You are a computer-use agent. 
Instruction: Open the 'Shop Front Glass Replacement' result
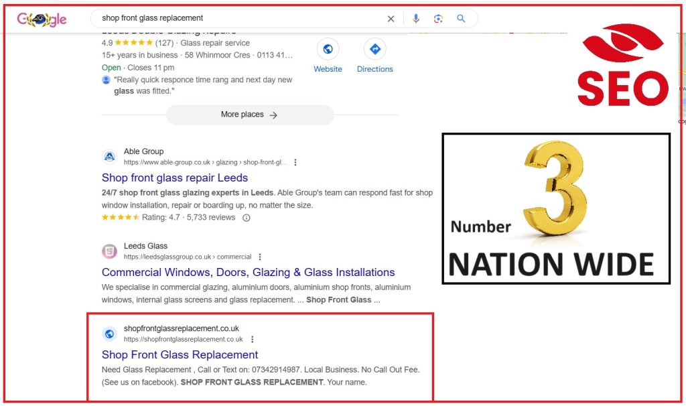180,354
